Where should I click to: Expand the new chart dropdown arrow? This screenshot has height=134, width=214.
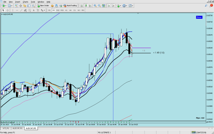click(x=5, y=6)
